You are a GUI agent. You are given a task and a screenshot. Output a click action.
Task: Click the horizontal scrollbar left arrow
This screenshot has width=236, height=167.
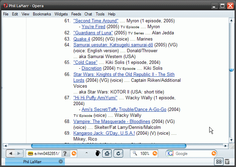pos(5,146)
